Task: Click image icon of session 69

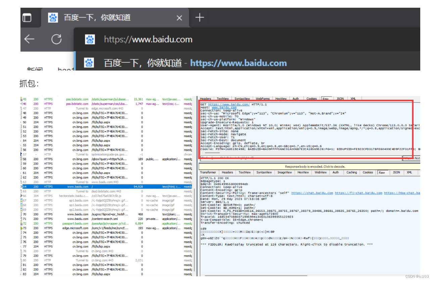Action: 22,210
